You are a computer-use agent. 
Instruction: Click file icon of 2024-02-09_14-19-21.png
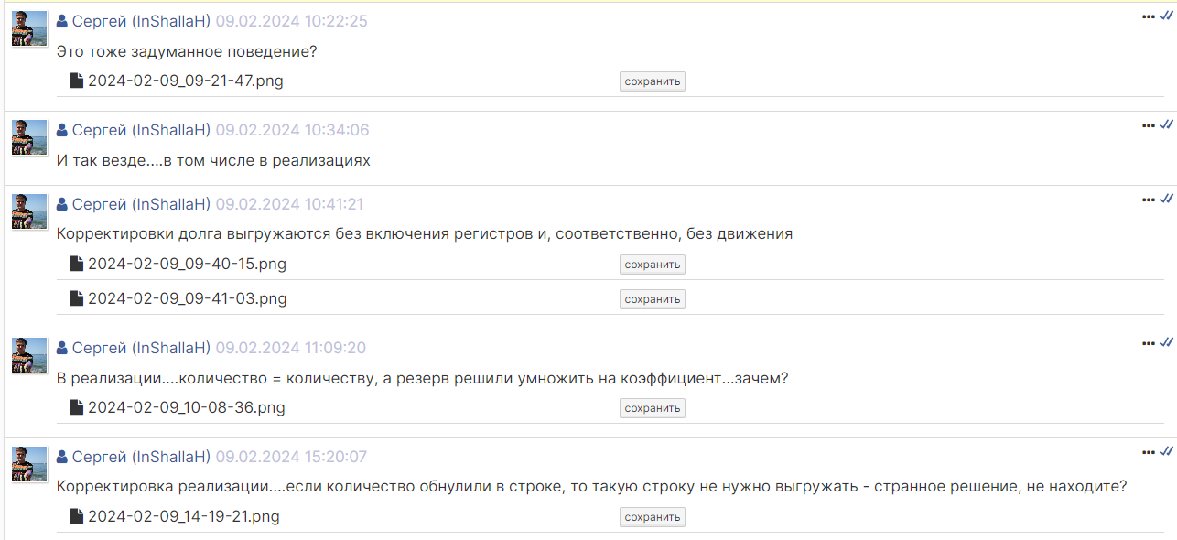pyautogui.click(x=77, y=516)
